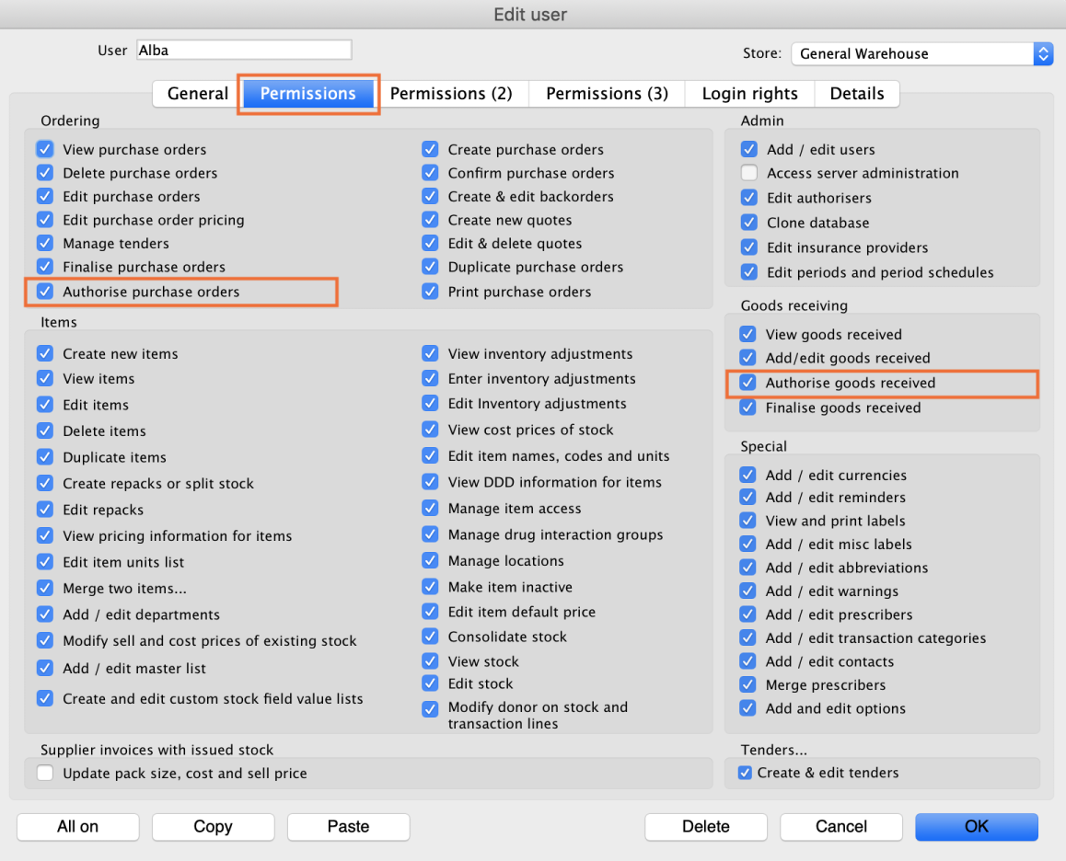
Task: Uncheck Create & edit tenders
Action: click(x=746, y=773)
